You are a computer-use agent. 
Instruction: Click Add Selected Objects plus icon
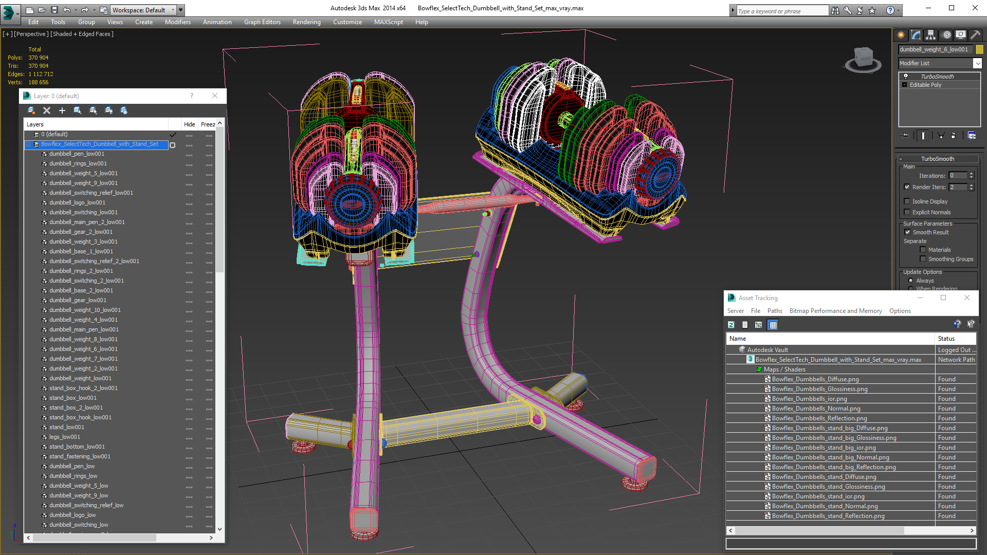[62, 110]
